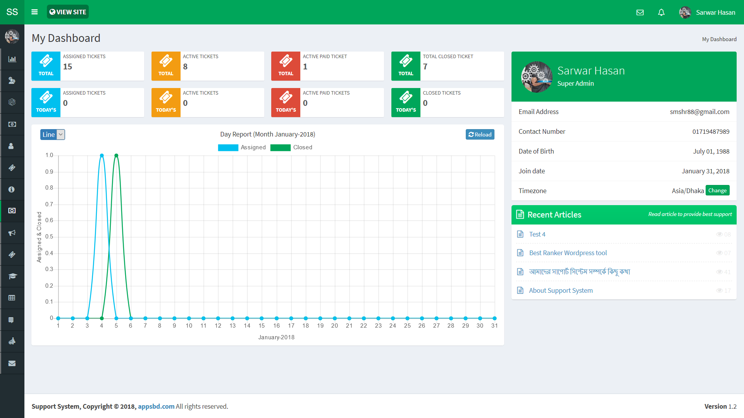Click the megaphone icon in sidebar
Screen dimensions: 744x418
point(12,233)
